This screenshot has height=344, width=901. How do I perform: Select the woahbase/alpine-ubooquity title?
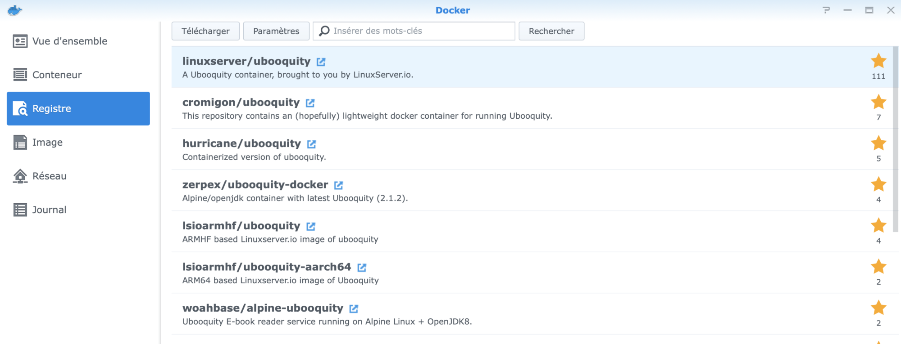263,308
